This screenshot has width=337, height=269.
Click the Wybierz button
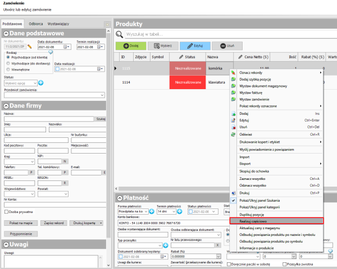(163, 46)
